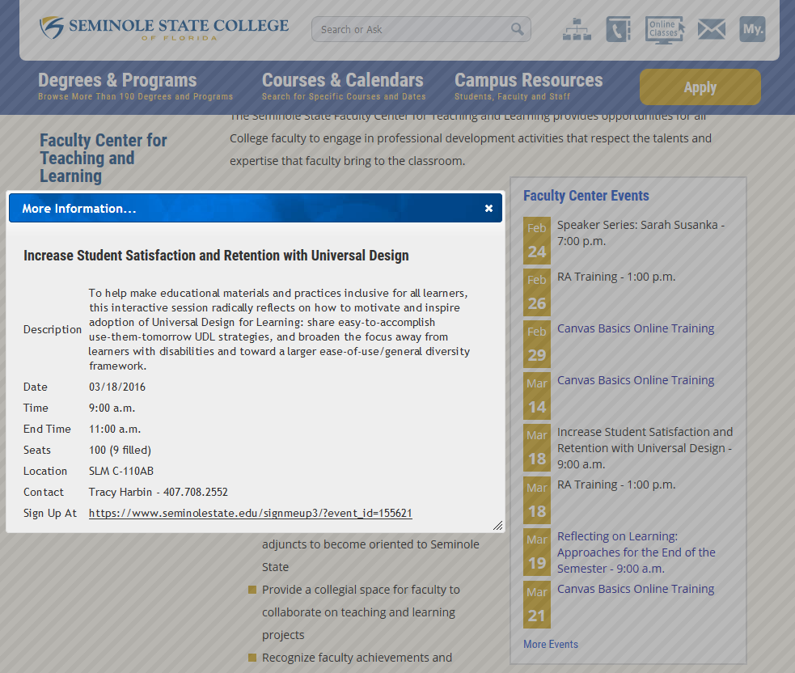Close the More Information dialog
Screen dimensions: 795x673
click(x=488, y=209)
